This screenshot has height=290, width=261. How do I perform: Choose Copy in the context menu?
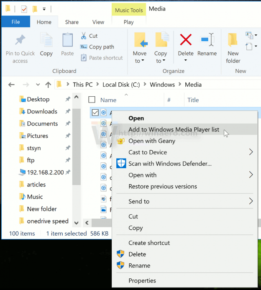[185, 228]
